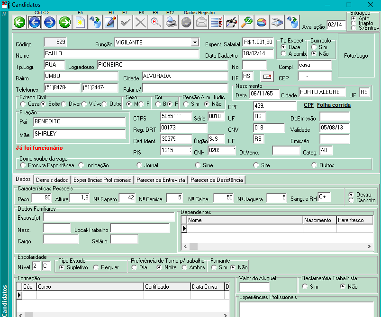The width and height of the screenshot is (381, 317).
Task: Select F under Sexo
Action: 141,104
